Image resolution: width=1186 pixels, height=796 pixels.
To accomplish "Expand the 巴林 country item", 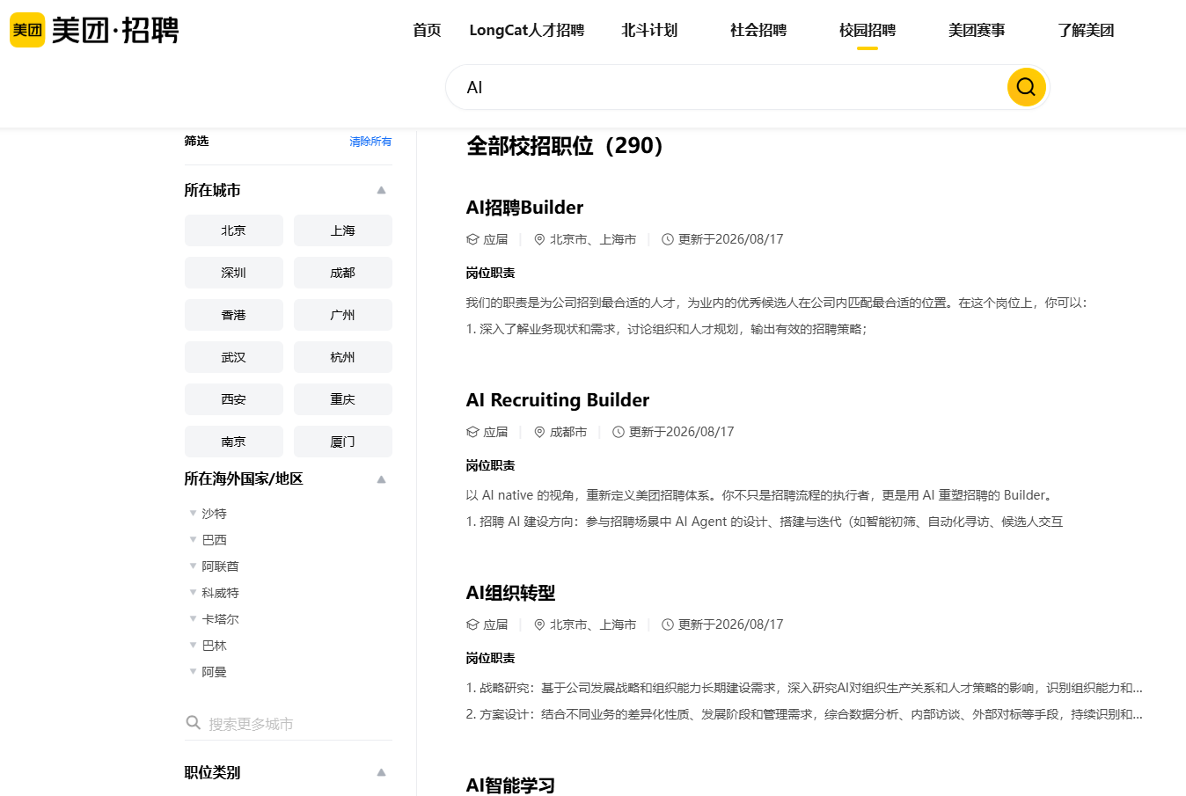I will (193, 645).
